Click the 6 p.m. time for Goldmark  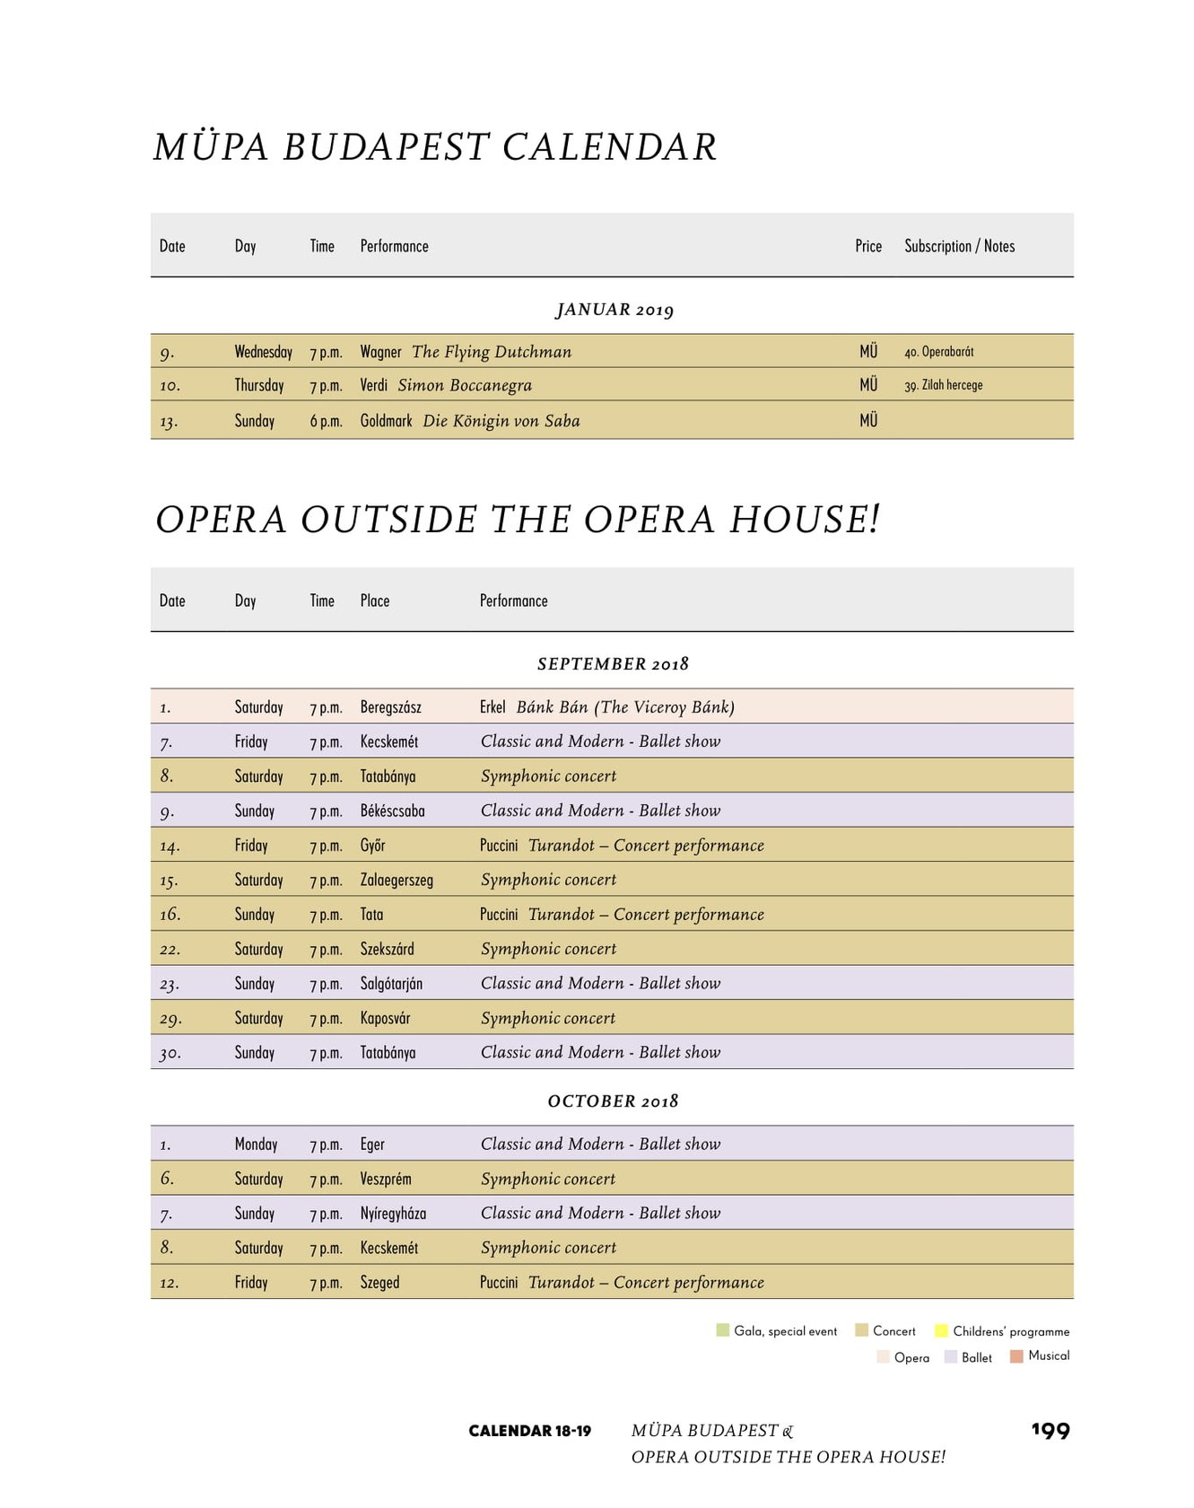coord(327,421)
